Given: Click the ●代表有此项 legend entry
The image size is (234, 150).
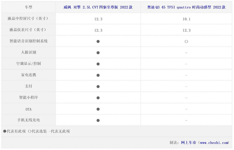Looking at the screenshot, I should (14, 131).
